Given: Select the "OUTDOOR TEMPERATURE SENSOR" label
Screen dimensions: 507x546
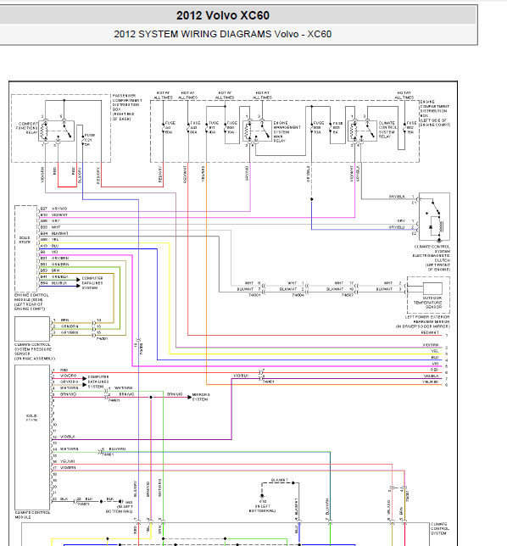Looking at the screenshot, I should pos(428,303).
